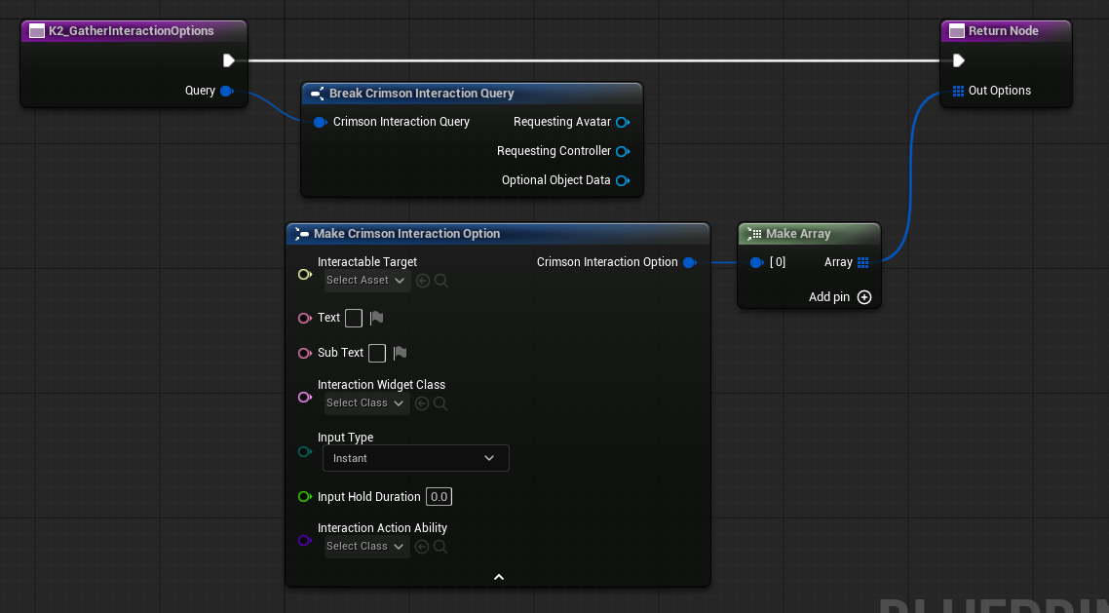
Task: Click the Return Node execution input pin
Action: click(x=958, y=60)
